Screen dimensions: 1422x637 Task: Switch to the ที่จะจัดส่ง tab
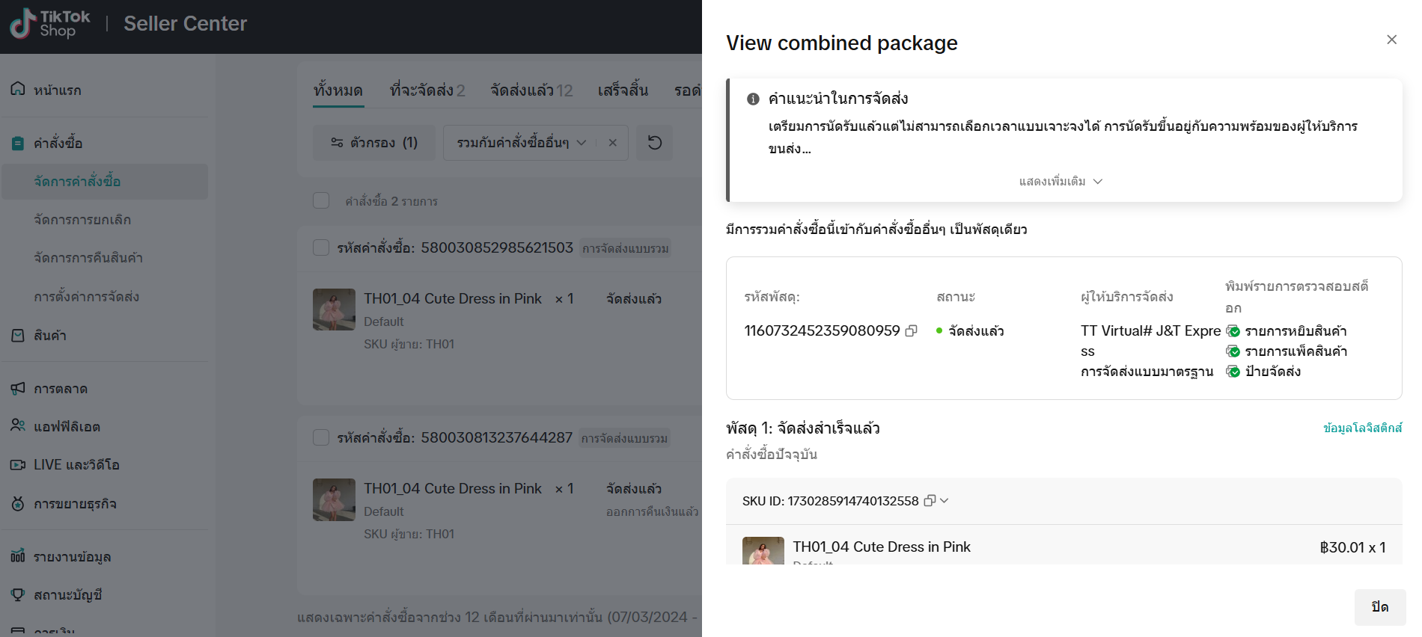(x=427, y=90)
